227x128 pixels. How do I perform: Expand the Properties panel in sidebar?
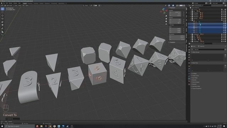[x=172, y=42]
